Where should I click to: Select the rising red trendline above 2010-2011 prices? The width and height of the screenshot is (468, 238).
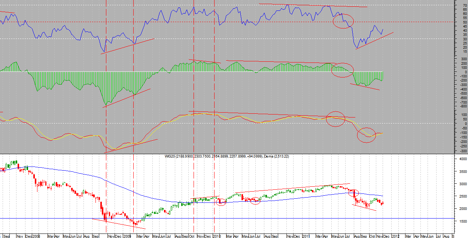point(292,188)
